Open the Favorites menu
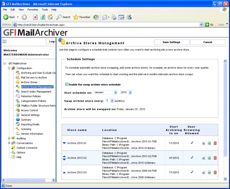Viewport: 230px width, 189px height. pos(33,10)
